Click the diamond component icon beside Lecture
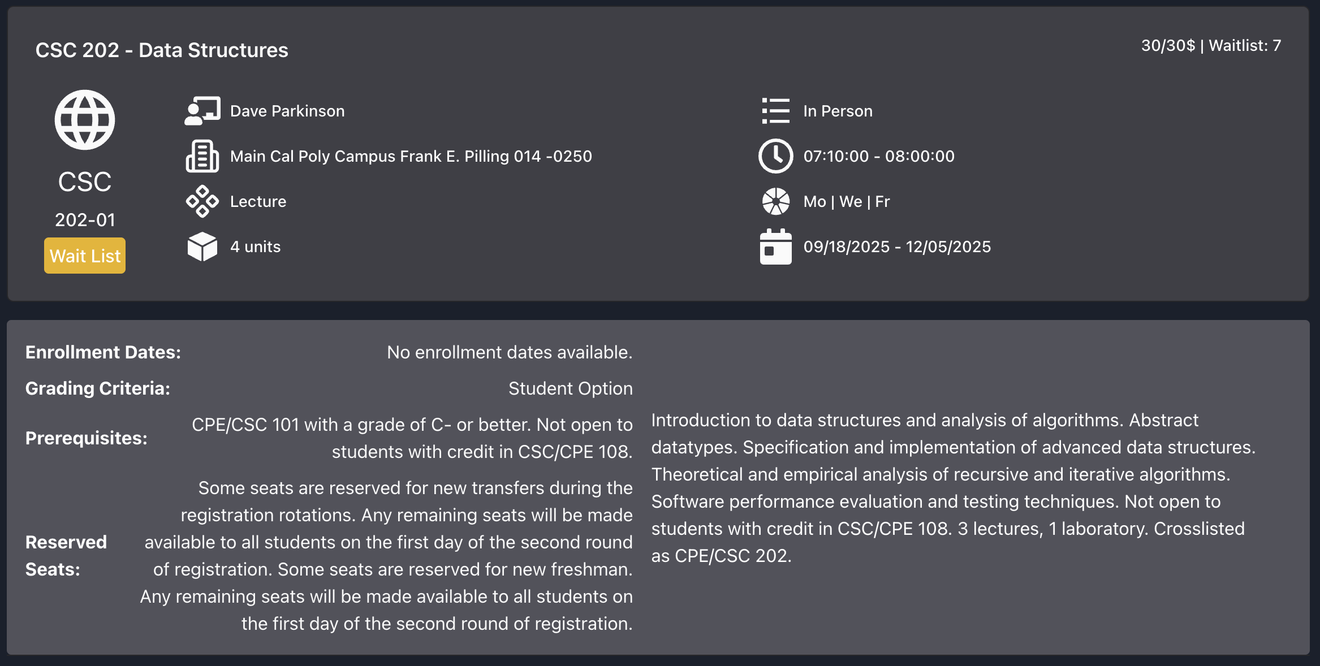The height and width of the screenshot is (666, 1320). pos(202,201)
